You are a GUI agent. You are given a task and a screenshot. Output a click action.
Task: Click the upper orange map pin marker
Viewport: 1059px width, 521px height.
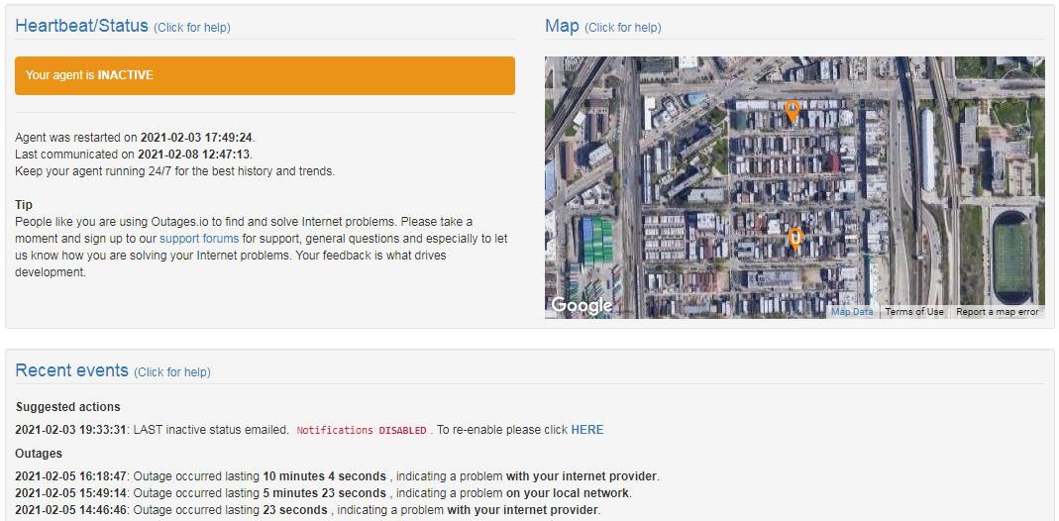(x=793, y=111)
